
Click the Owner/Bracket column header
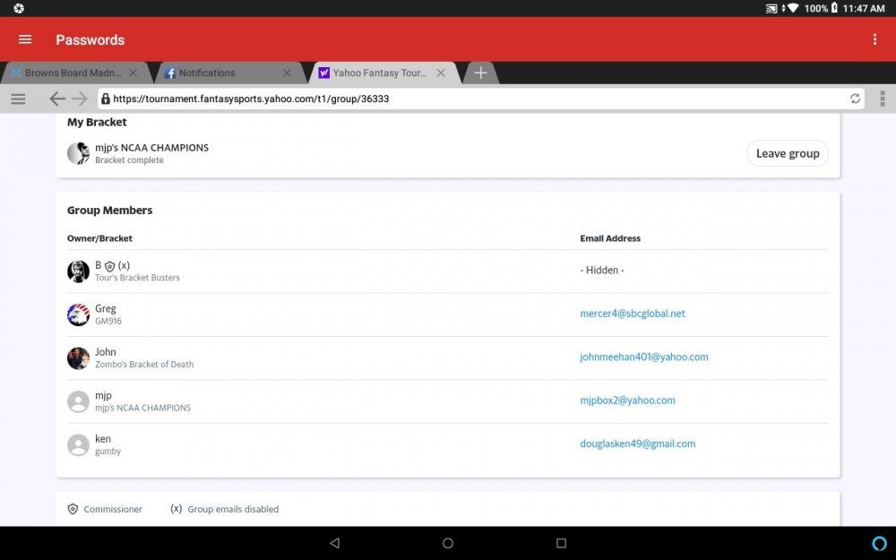coord(99,238)
